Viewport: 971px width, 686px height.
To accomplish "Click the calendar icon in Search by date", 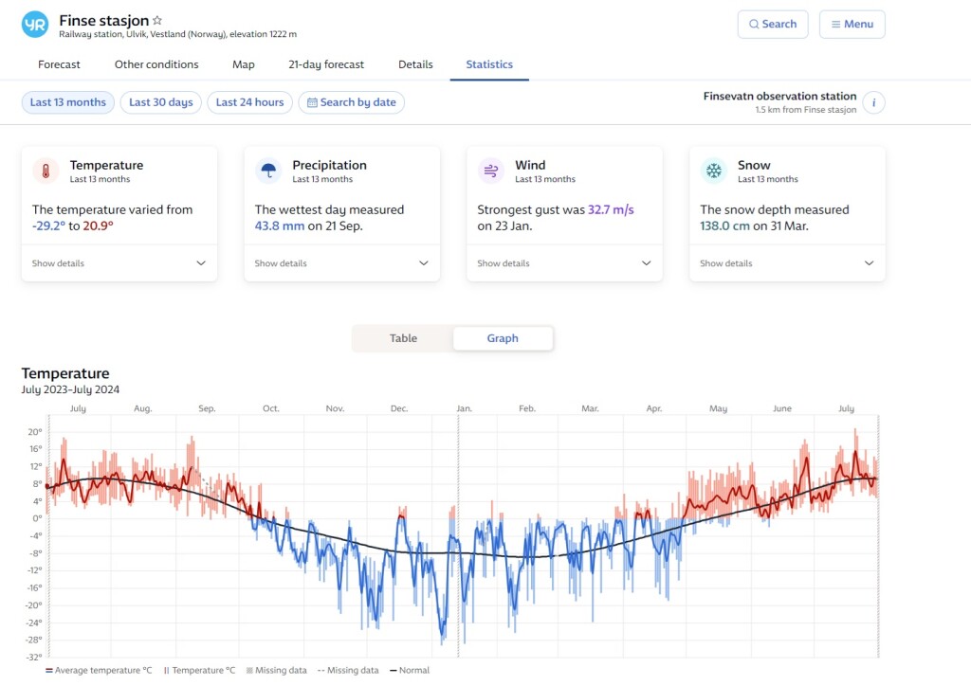I will (x=312, y=102).
